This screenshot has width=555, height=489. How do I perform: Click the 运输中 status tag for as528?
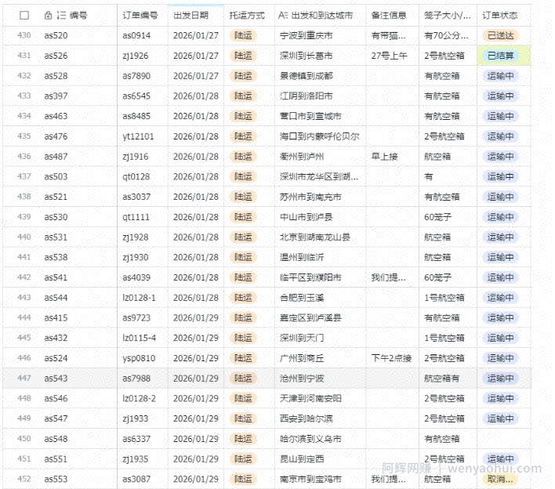500,76
